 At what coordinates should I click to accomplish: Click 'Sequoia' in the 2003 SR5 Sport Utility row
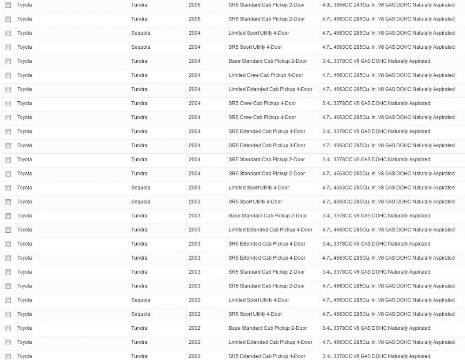pyautogui.click(x=140, y=202)
